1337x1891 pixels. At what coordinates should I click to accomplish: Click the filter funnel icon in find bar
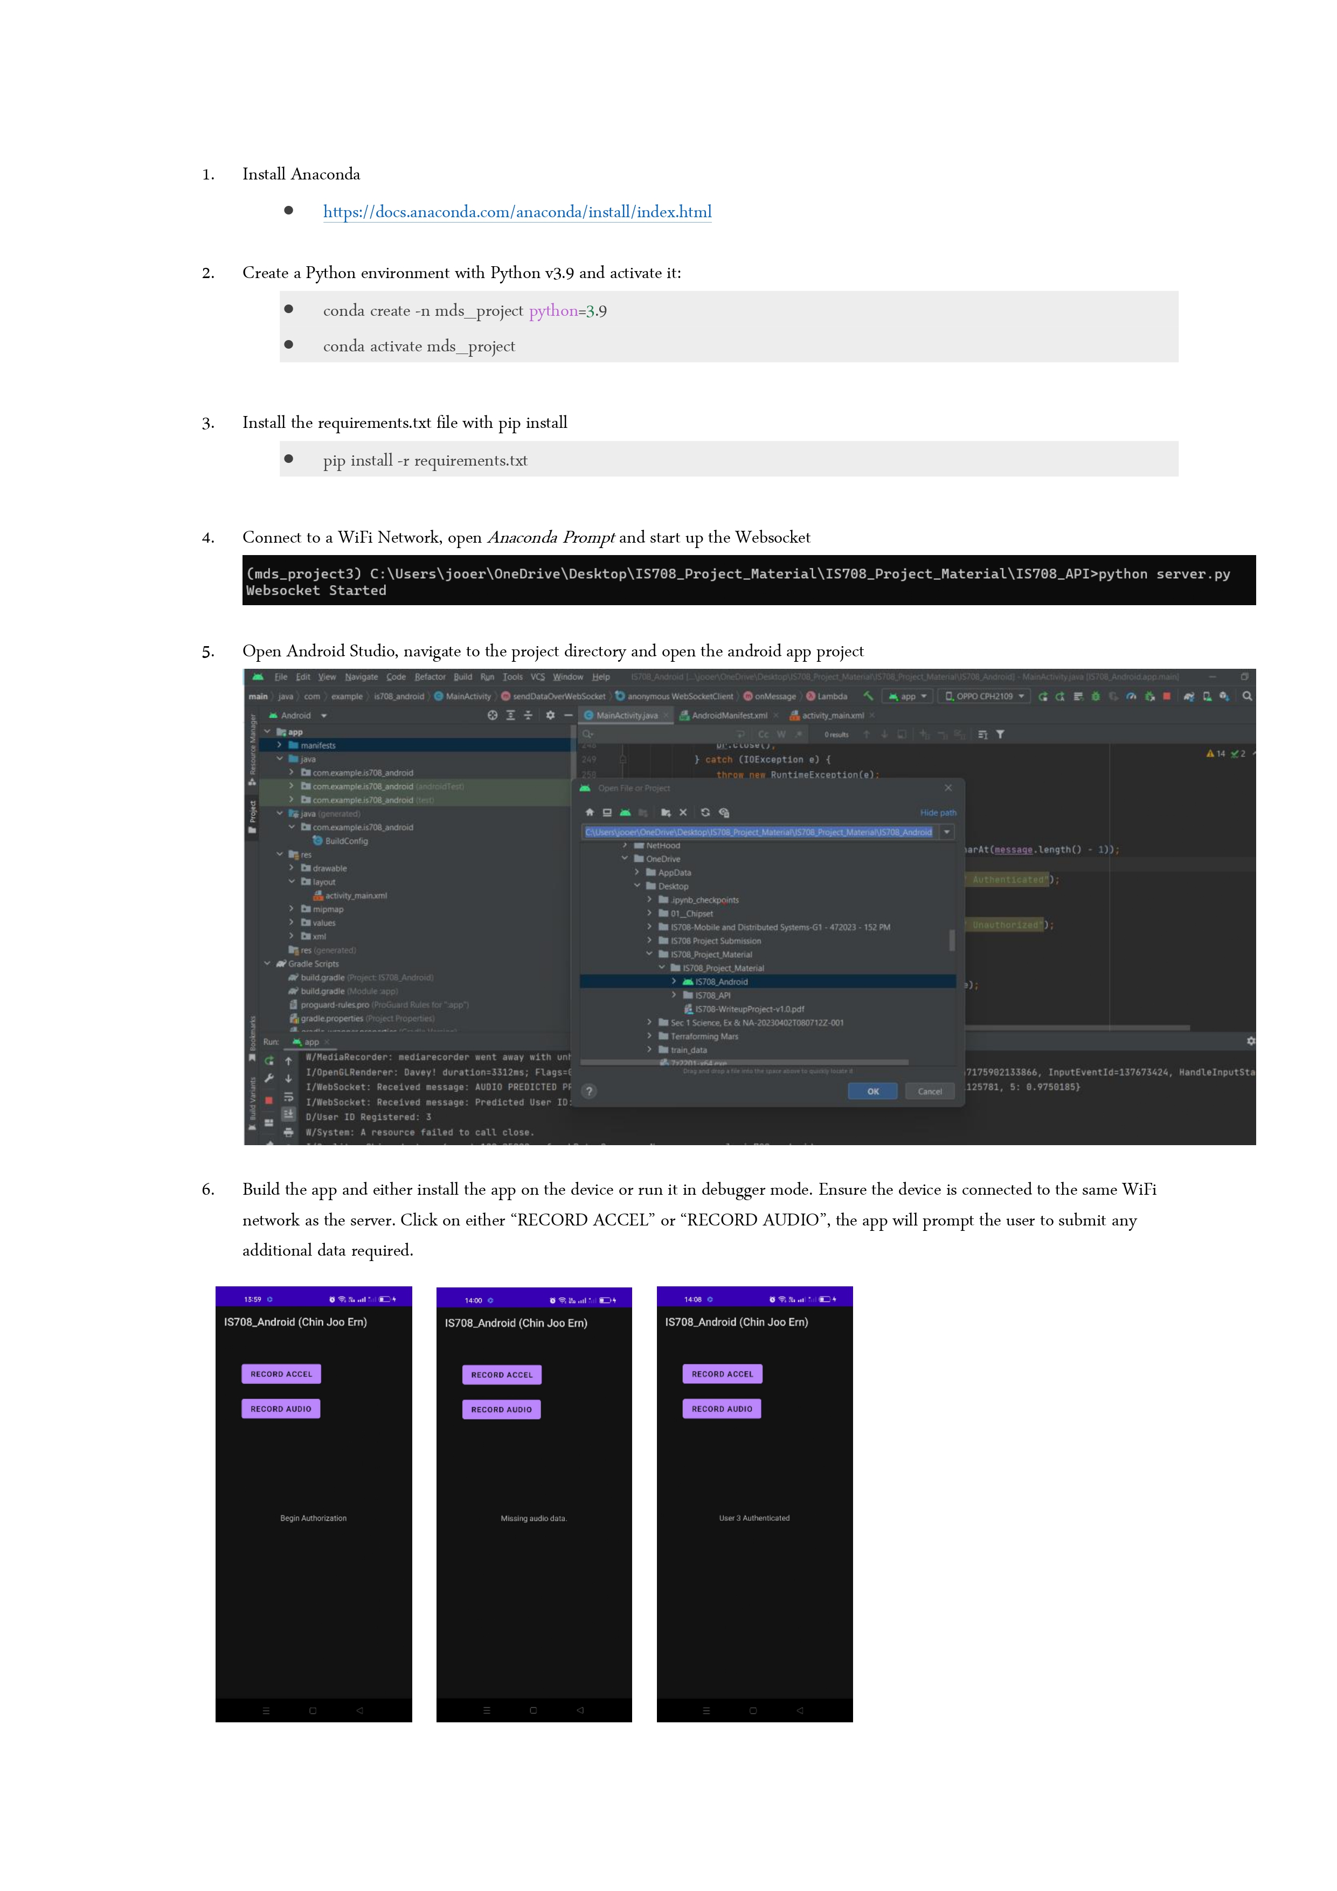point(1000,735)
